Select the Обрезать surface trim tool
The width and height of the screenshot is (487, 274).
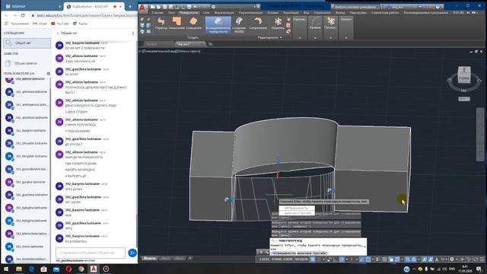[x=278, y=24]
